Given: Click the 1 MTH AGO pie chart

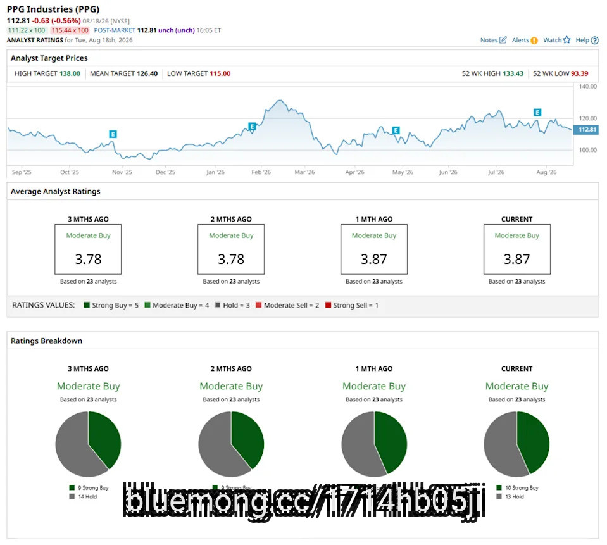Looking at the screenshot, I should coord(374,444).
